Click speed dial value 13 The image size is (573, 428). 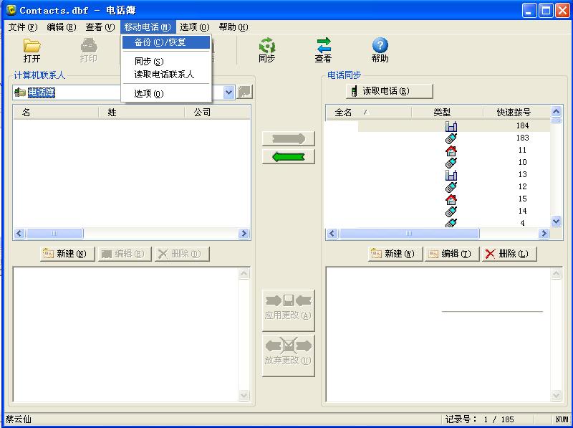pos(522,174)
